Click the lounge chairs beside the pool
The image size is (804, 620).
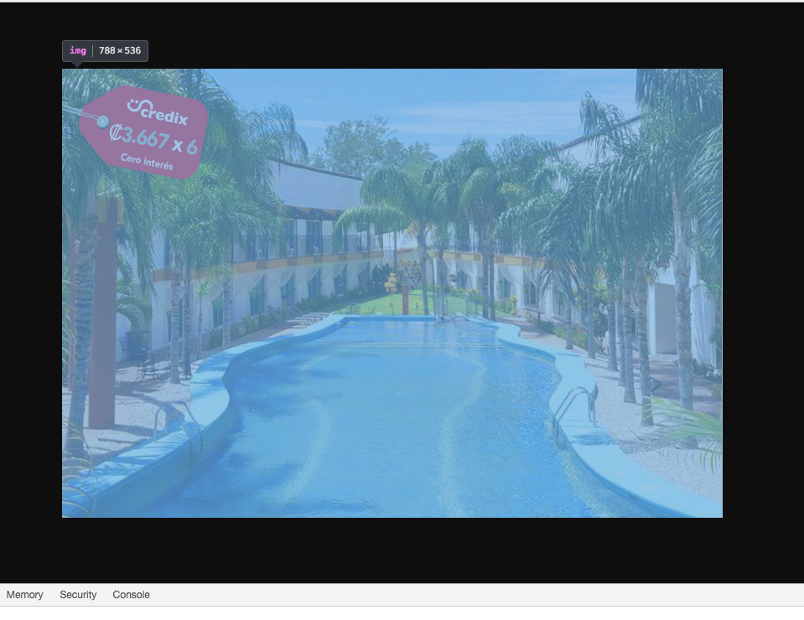pyautogui.click(x=307, y=318)
